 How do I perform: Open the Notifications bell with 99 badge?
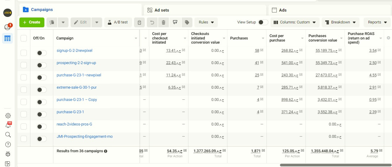8,125
